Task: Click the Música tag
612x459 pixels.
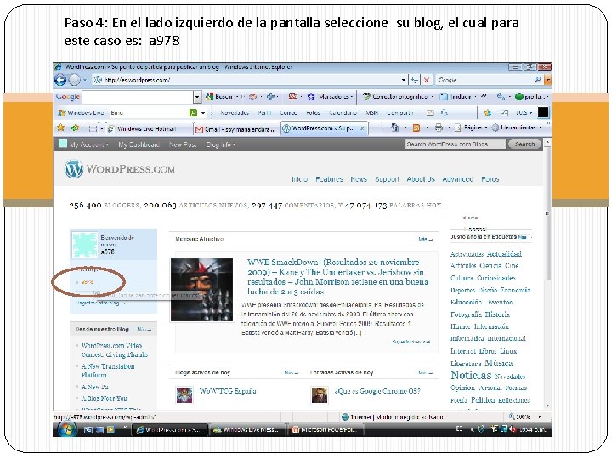Action: pyautogui.click(x=498, y=364)
